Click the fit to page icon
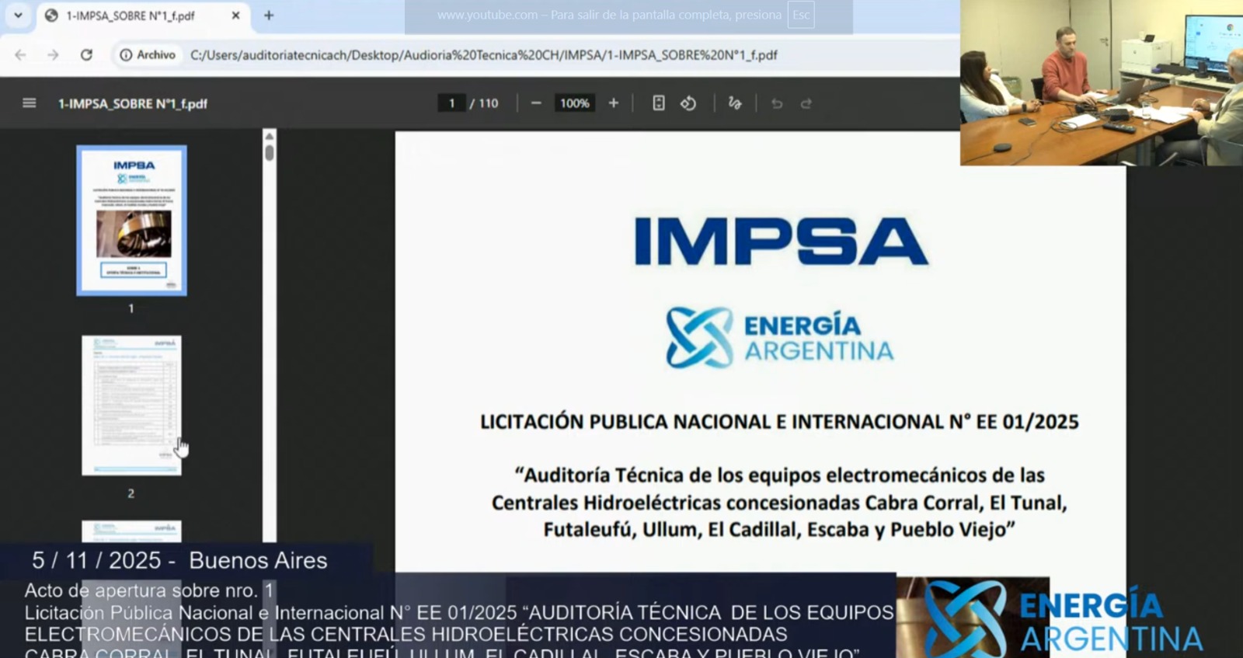The height and width of the screenshot is (658, 1243). pos(659,103)
